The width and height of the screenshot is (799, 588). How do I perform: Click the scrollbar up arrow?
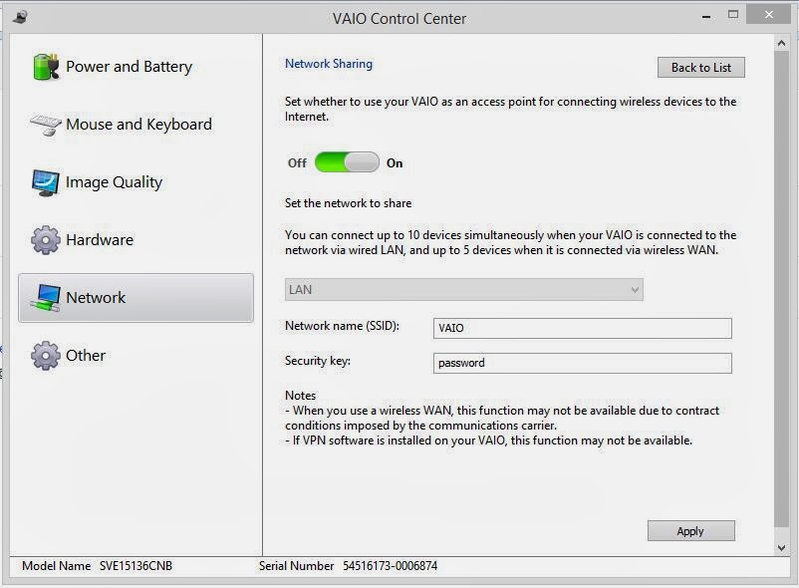tap(781, 43)
